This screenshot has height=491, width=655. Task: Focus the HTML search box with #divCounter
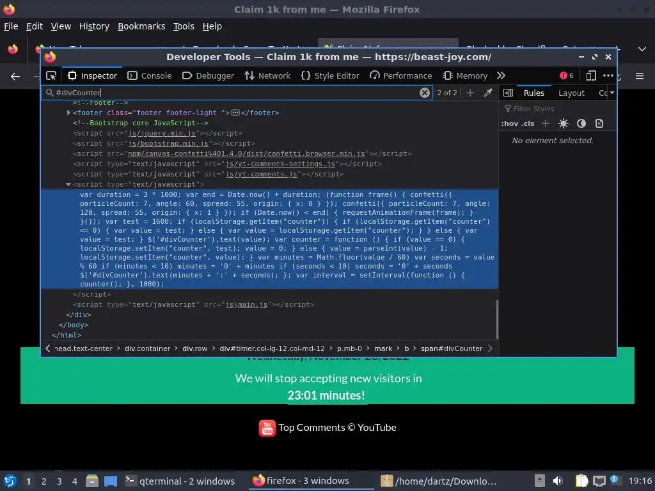[236, 93]
